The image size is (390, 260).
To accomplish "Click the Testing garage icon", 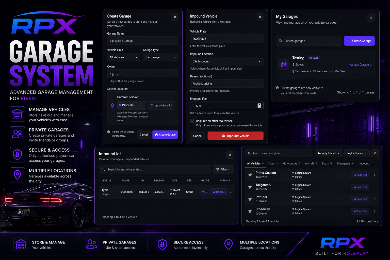I will pos(284,65).
